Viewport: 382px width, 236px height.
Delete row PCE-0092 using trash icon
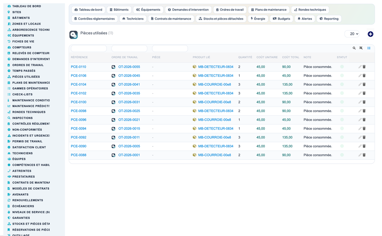pos(364,137)
